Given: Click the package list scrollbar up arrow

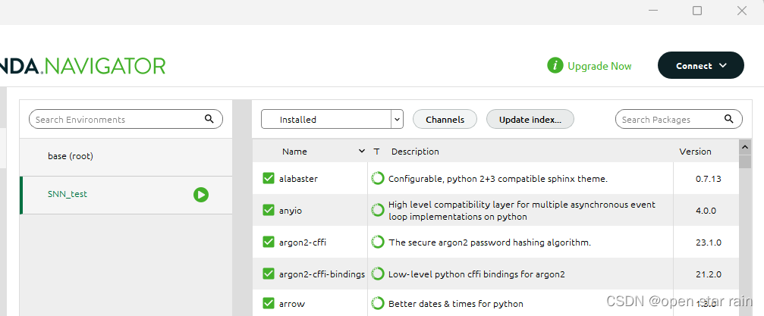Looking at the screenshot, I should point(744,147).
